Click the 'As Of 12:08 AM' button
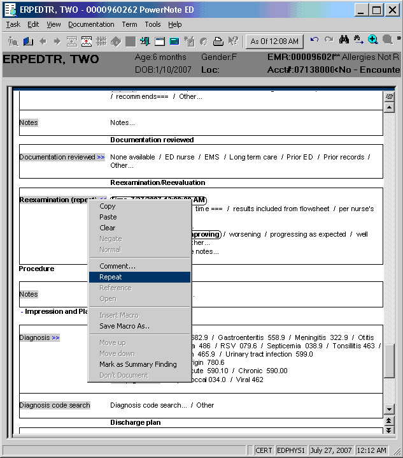Viewport: 403px width, 458px height. pyautogui.click(x=274, y=41)
